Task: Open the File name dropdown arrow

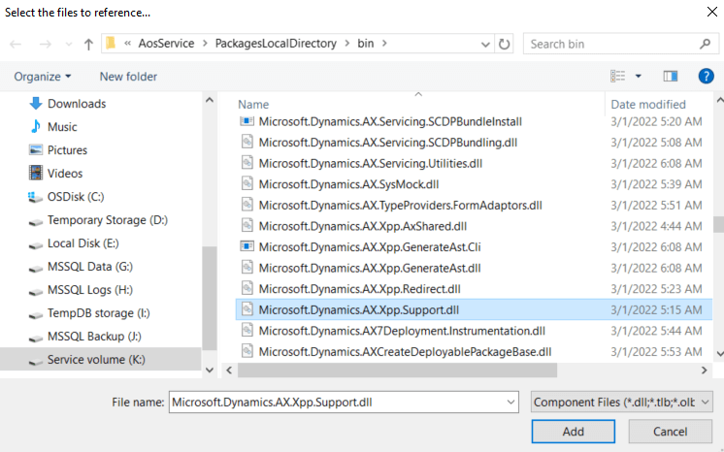Action: pos(510,403)
